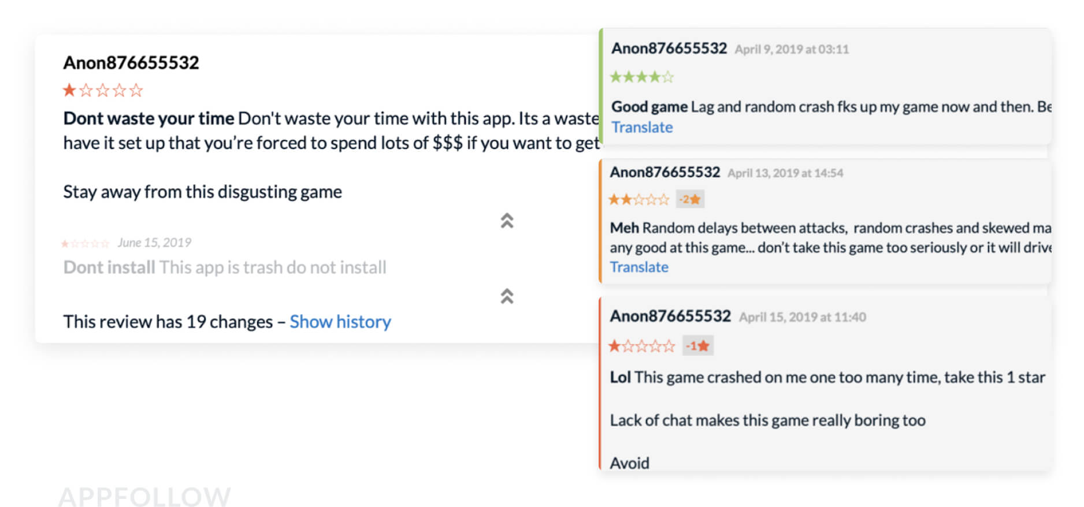Click the green four-star rating
1084x507 pixels.
click(642, 77)
